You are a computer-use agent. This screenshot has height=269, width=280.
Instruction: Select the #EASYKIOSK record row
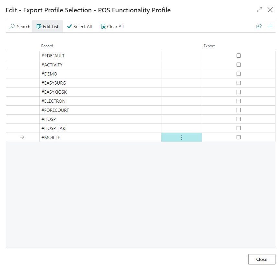coord(54,92)
